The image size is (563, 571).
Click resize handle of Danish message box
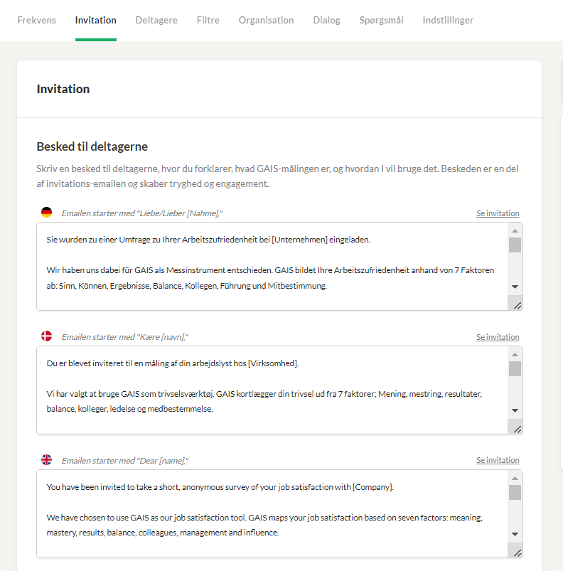click(517, 429)
